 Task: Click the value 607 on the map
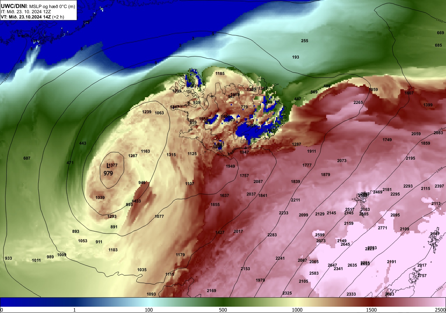tap(27, 158)
